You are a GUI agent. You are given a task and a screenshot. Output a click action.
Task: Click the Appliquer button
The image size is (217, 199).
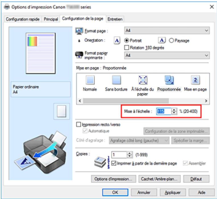point(173,192)
